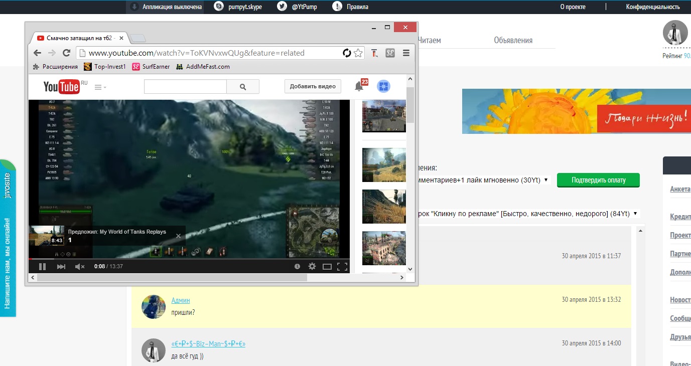Viewport: 691px width, 366px height.
Task: Click the circular arrows icon in address bar
Action: tap(347, 53)
